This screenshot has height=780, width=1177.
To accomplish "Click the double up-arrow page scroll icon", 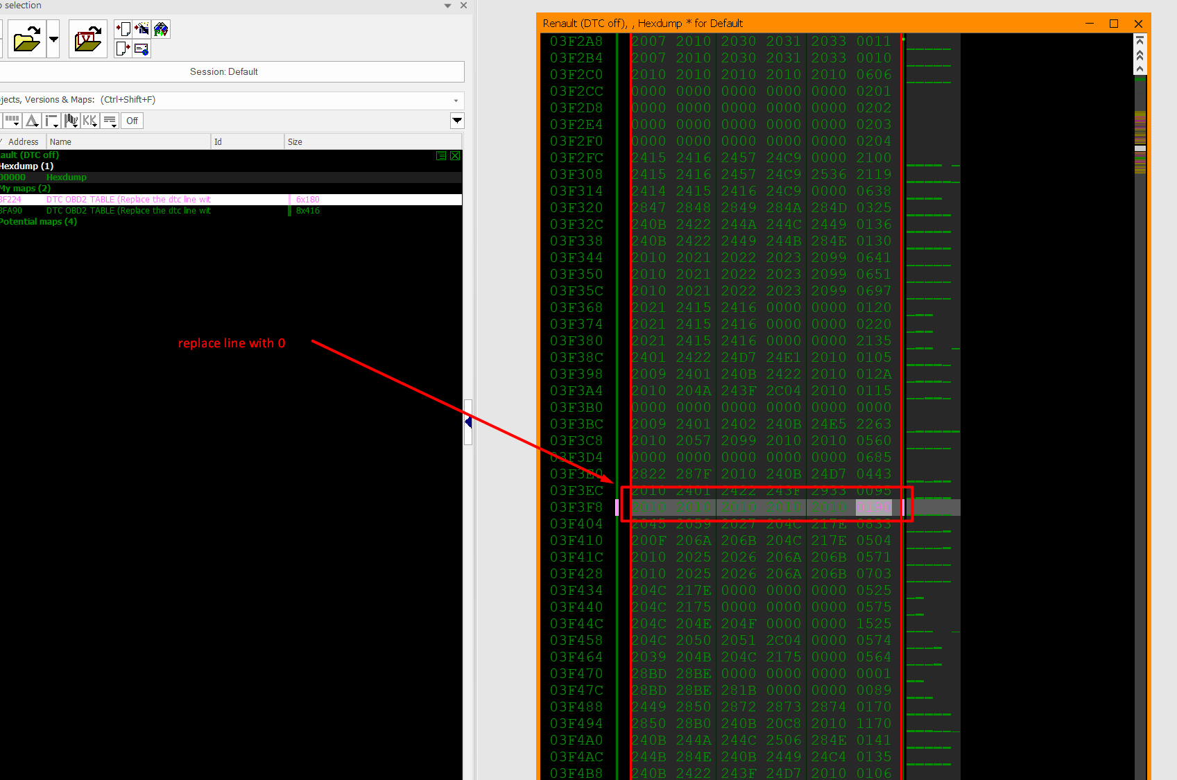I will click(x=1140, y=54).
